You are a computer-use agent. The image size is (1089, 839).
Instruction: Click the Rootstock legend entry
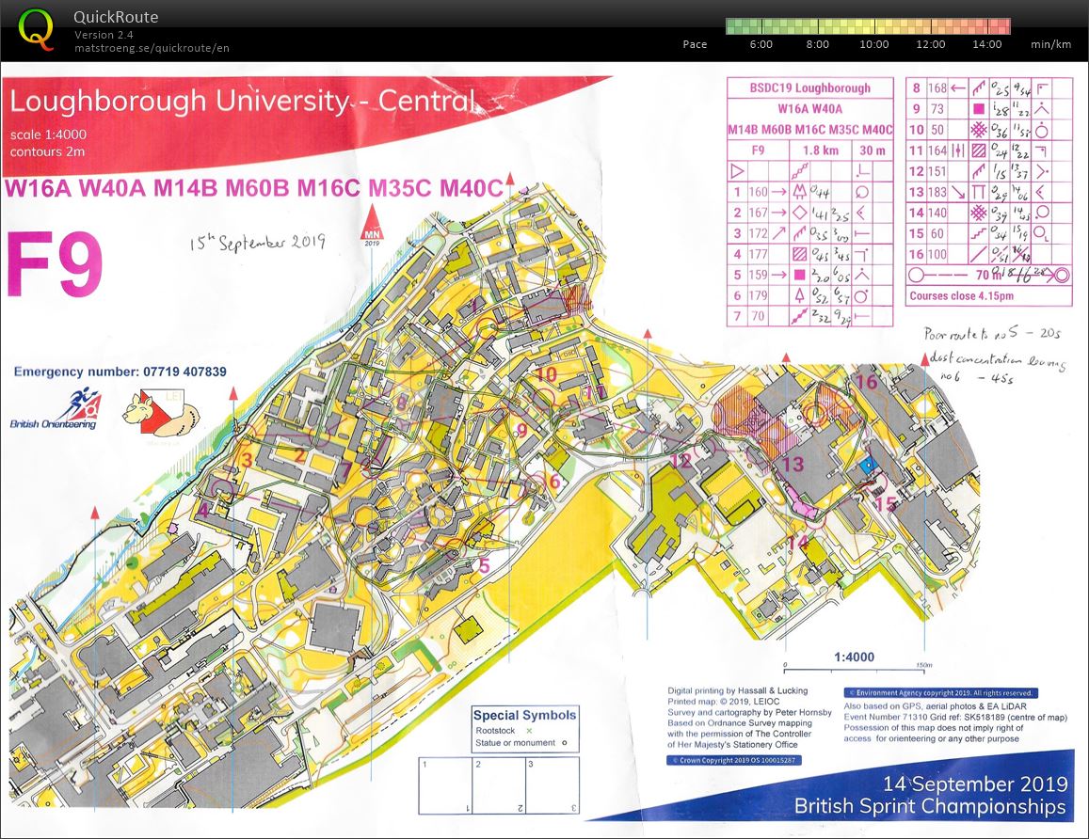(504, 731)
